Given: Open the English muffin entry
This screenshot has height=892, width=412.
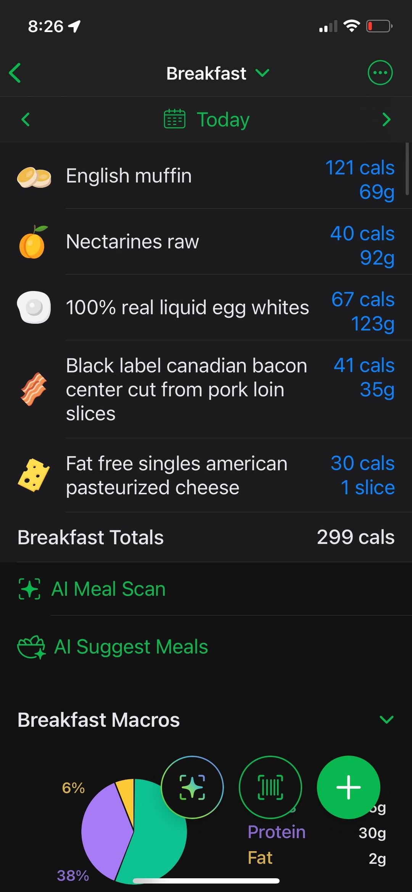Looking at the screenshot, I should click(129, 176).
